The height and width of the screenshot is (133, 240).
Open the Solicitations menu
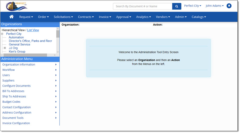coord(63,17)
